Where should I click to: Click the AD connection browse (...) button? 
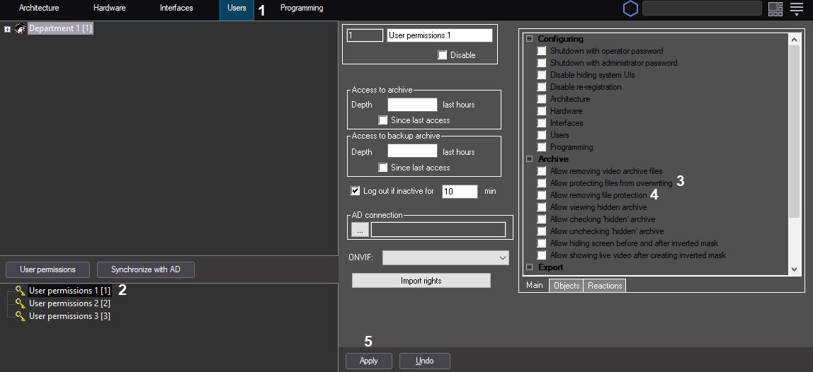coord(360,230)
